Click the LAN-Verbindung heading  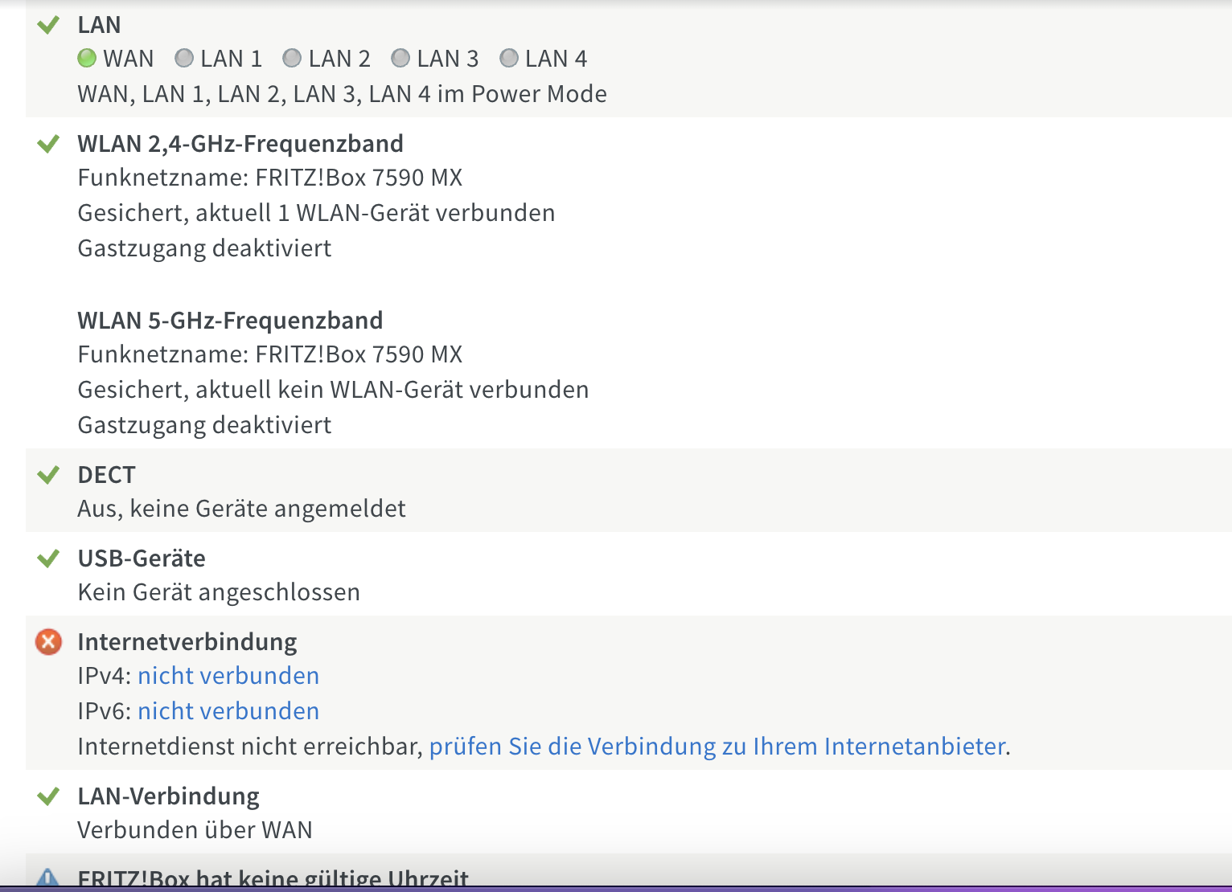click(x=168, y=796)
